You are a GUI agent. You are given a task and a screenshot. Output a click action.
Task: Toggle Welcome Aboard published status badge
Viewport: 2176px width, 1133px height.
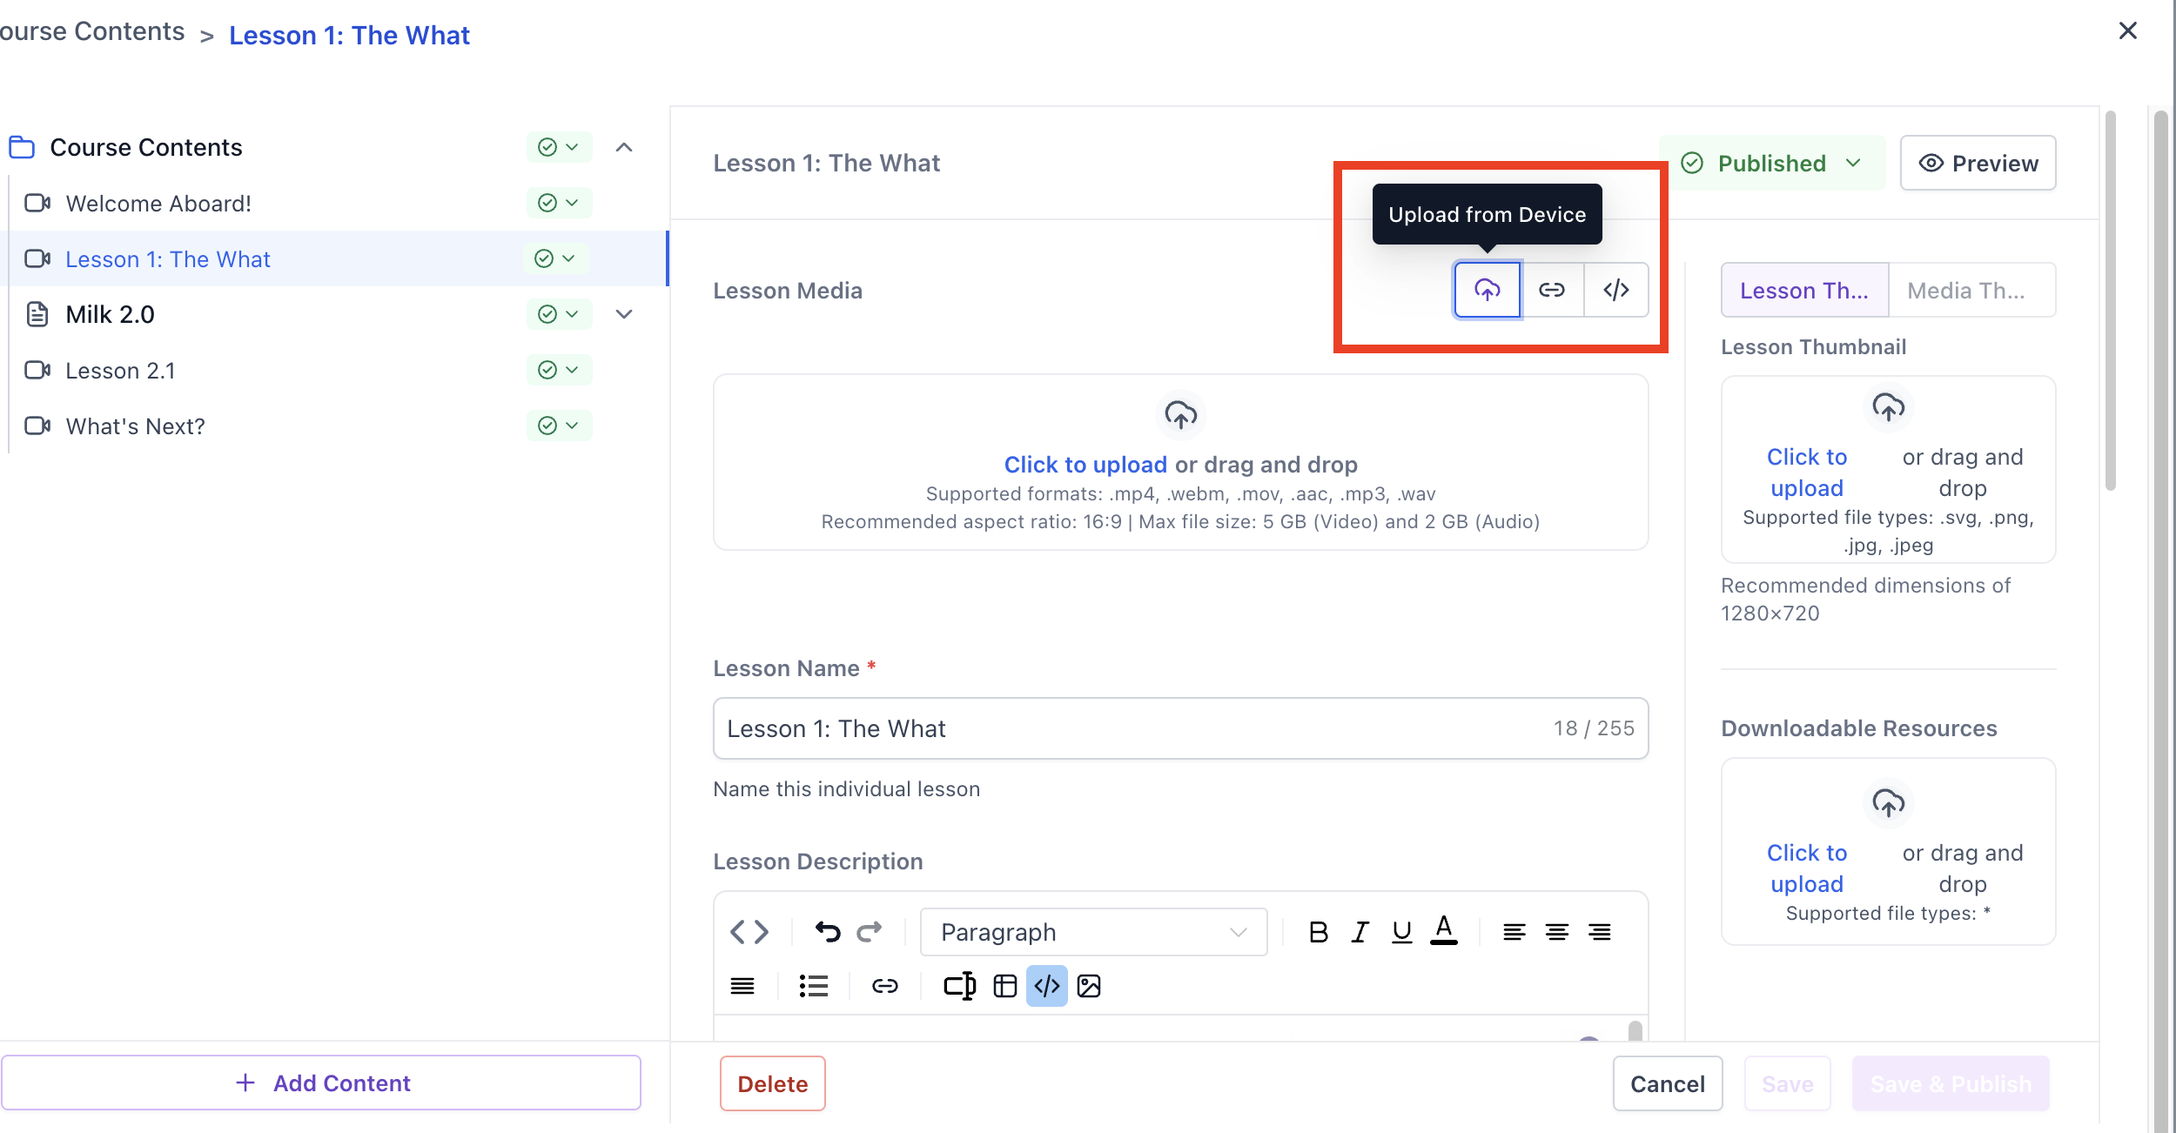coord(558,203)
